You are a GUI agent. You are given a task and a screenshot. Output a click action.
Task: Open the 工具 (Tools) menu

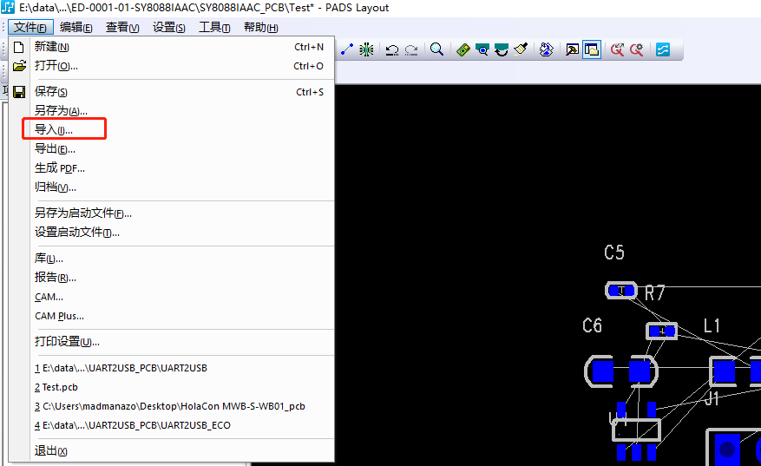[x=214, y=28]
